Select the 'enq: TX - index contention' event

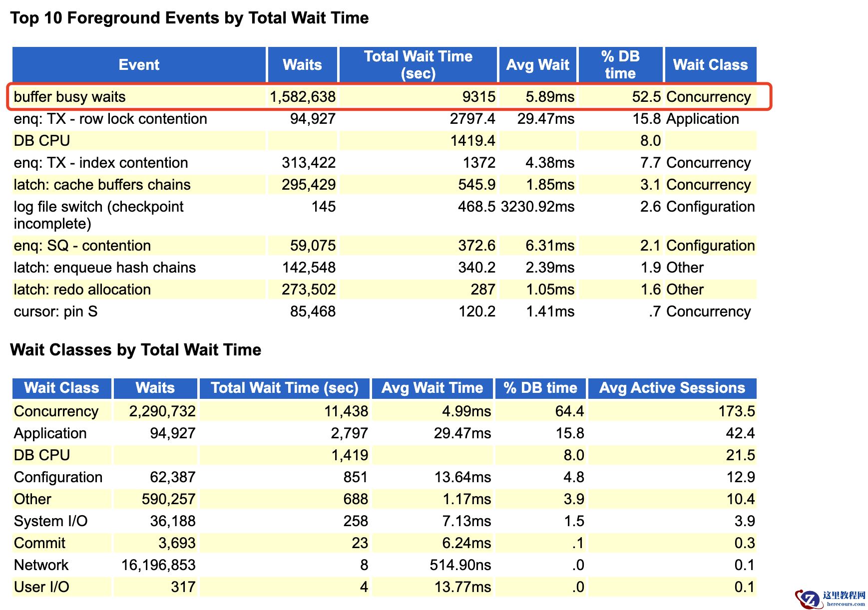pyautogui.click(x=101, y=163)
